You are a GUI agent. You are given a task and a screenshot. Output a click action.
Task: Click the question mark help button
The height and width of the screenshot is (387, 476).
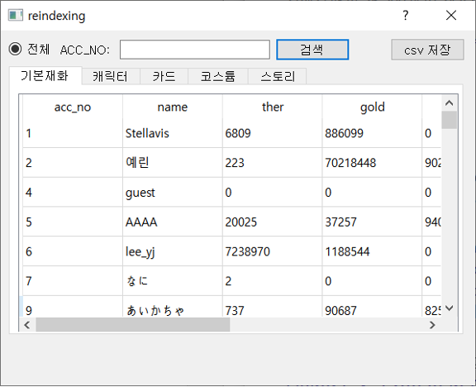pyautogui.click(x=406, y=15)
